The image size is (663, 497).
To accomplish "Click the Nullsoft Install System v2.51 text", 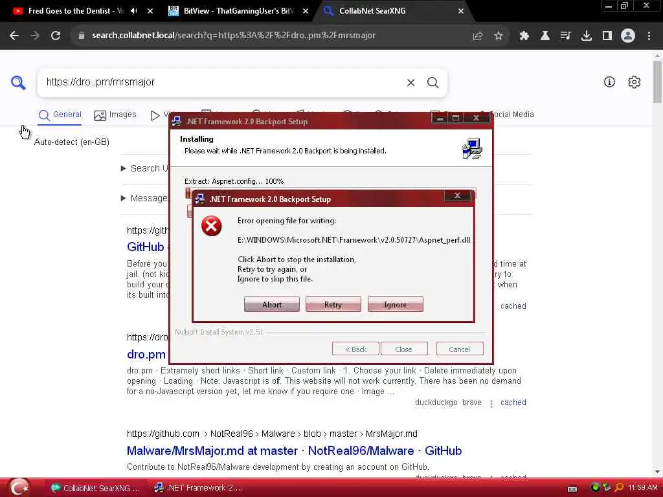I will pyautogui.click(x=219, y=332).
